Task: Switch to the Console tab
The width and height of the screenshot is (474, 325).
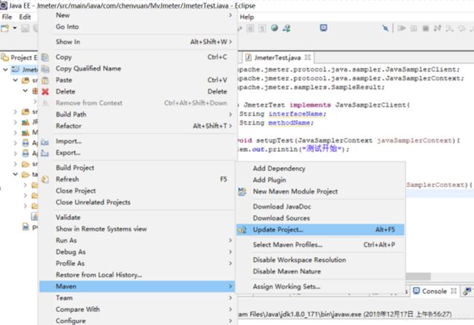Action: 434,291
